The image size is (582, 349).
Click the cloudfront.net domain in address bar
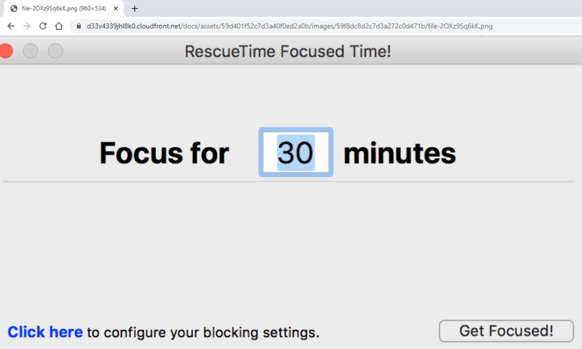131,26
